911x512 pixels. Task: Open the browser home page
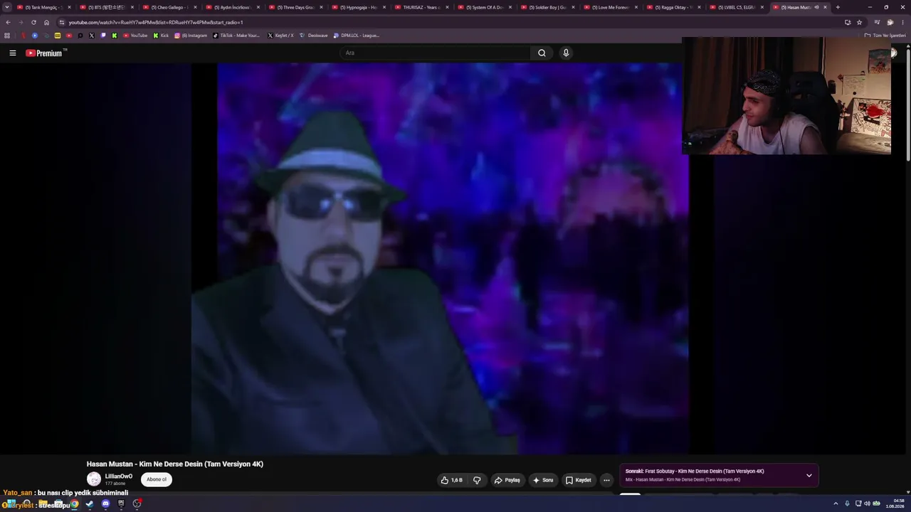[47, 22]
